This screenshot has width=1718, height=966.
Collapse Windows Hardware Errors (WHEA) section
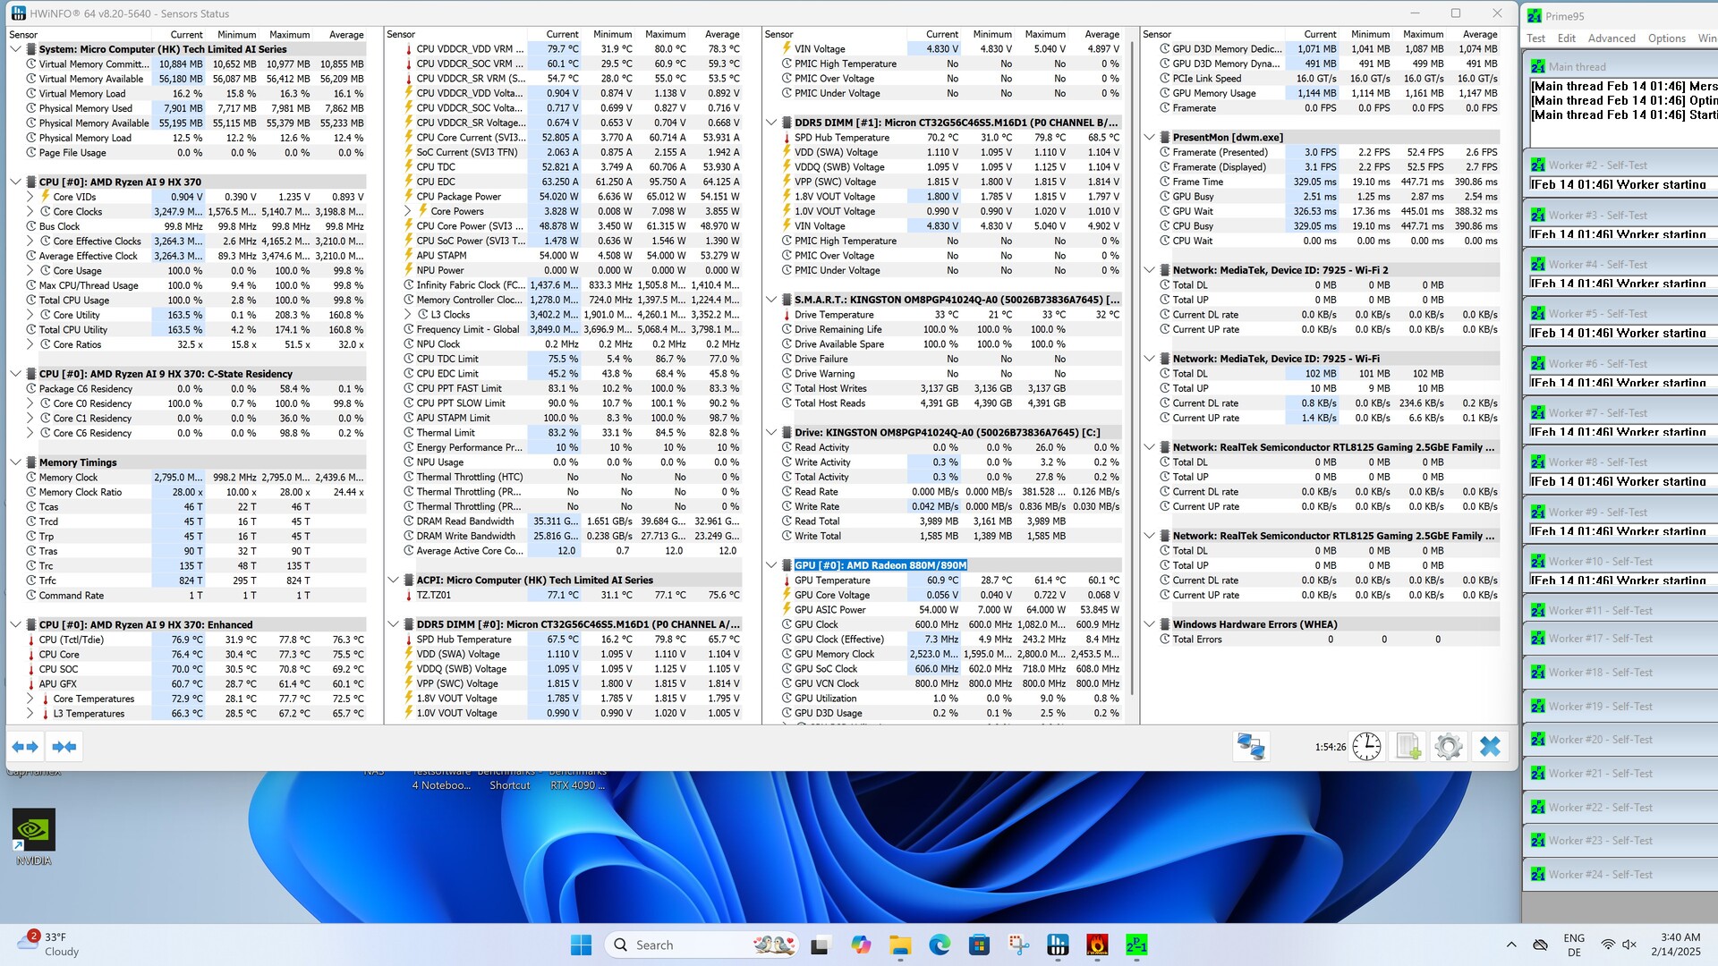point(1150,624)
